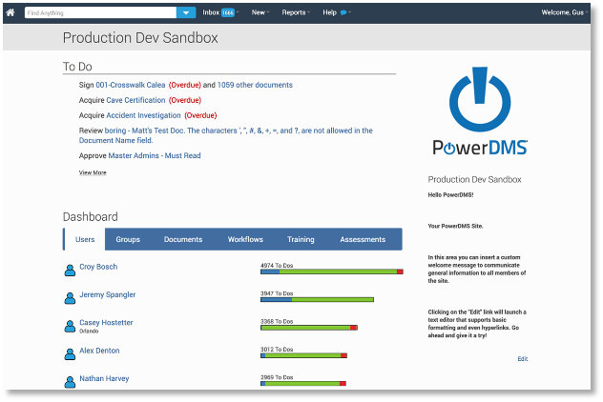This screenshot has height=402, width=603.
Task: Select the Assessments dashboard tab
Action: coord(363,240)
